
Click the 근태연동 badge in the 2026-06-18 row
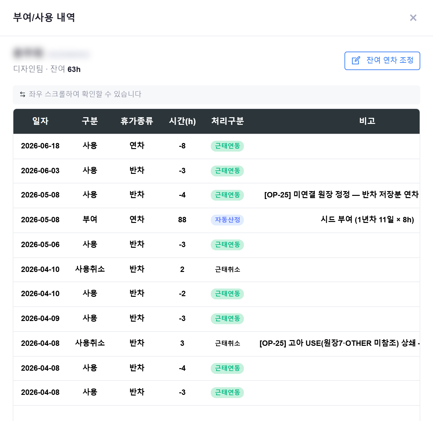pyautogui.click(x=227, y=146)
